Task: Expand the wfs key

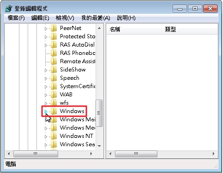Action: tap(46, 103)
